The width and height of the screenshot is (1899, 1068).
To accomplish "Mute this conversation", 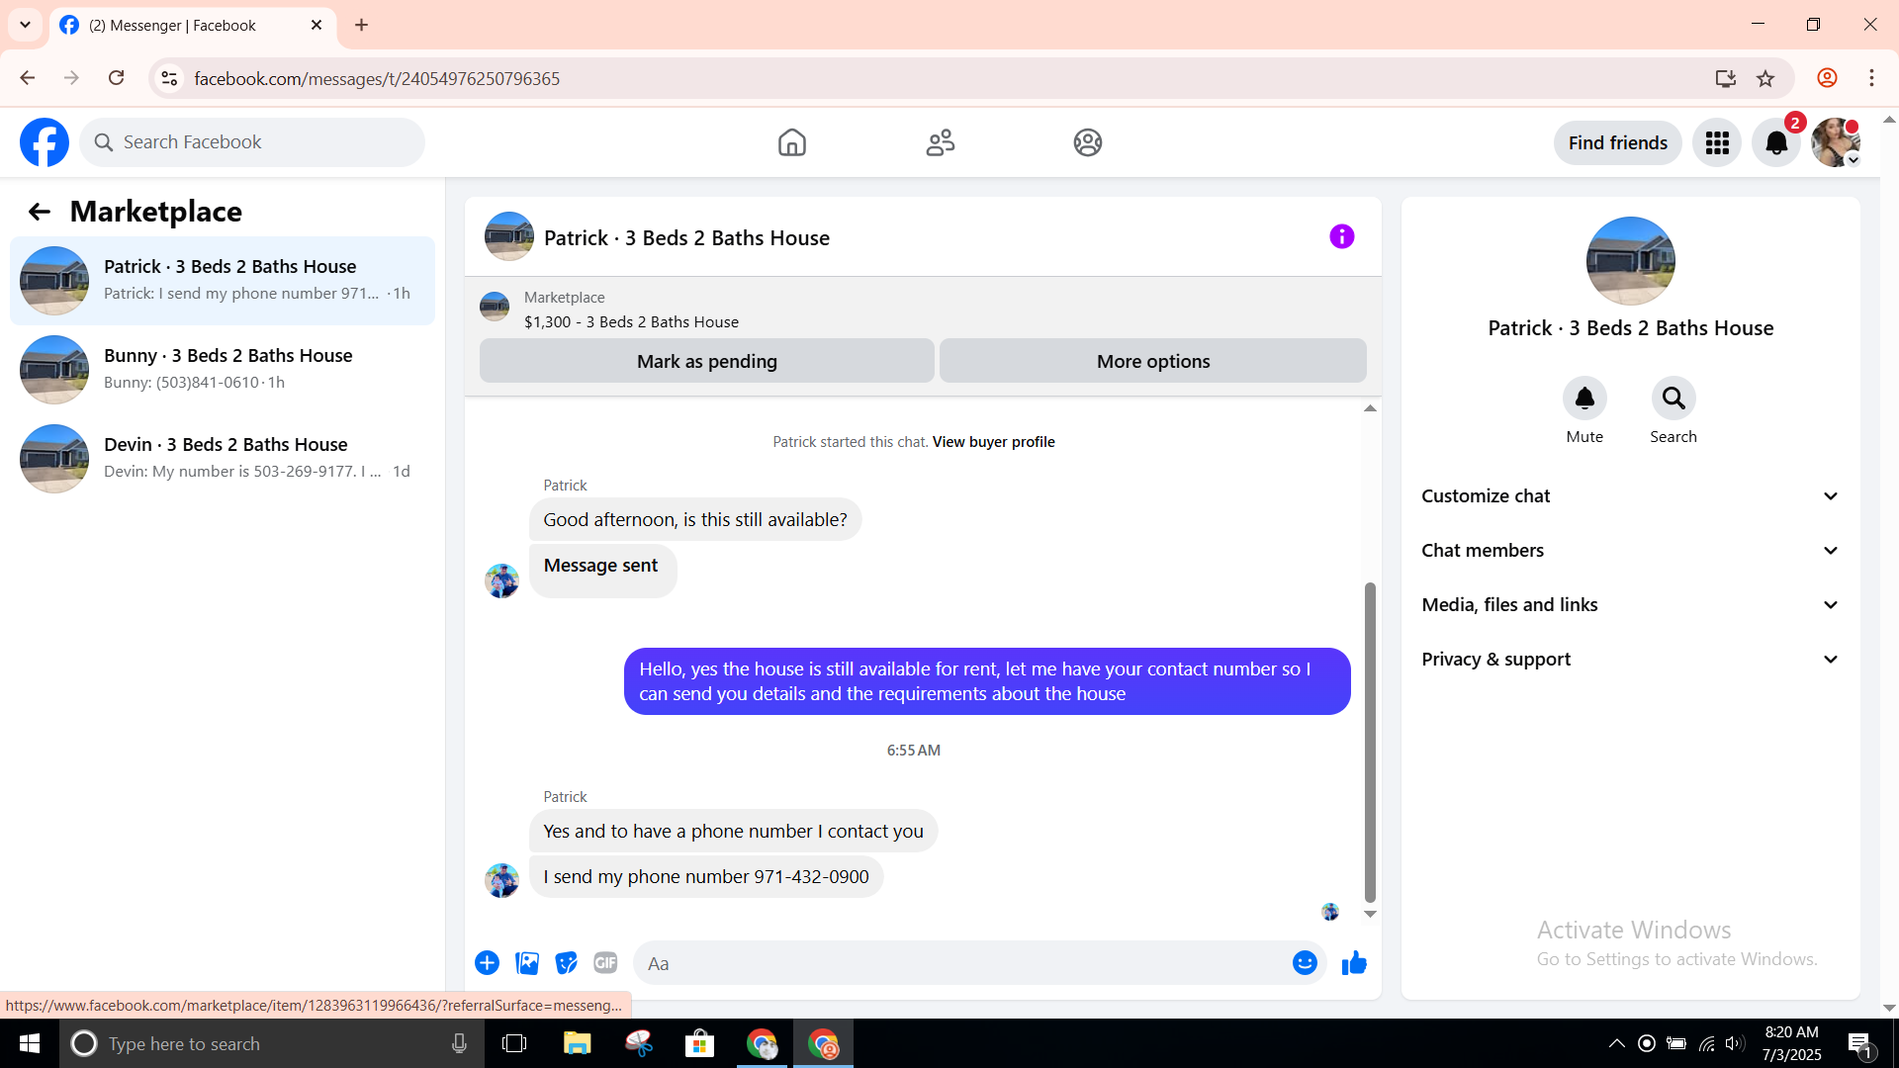I will [1584, 399].
